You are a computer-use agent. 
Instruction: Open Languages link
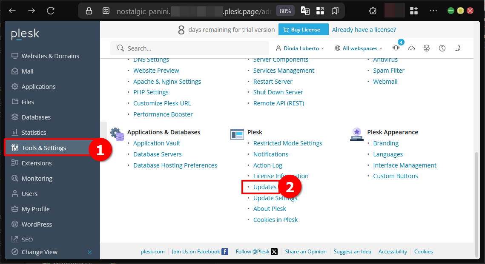tap(388, 154)
